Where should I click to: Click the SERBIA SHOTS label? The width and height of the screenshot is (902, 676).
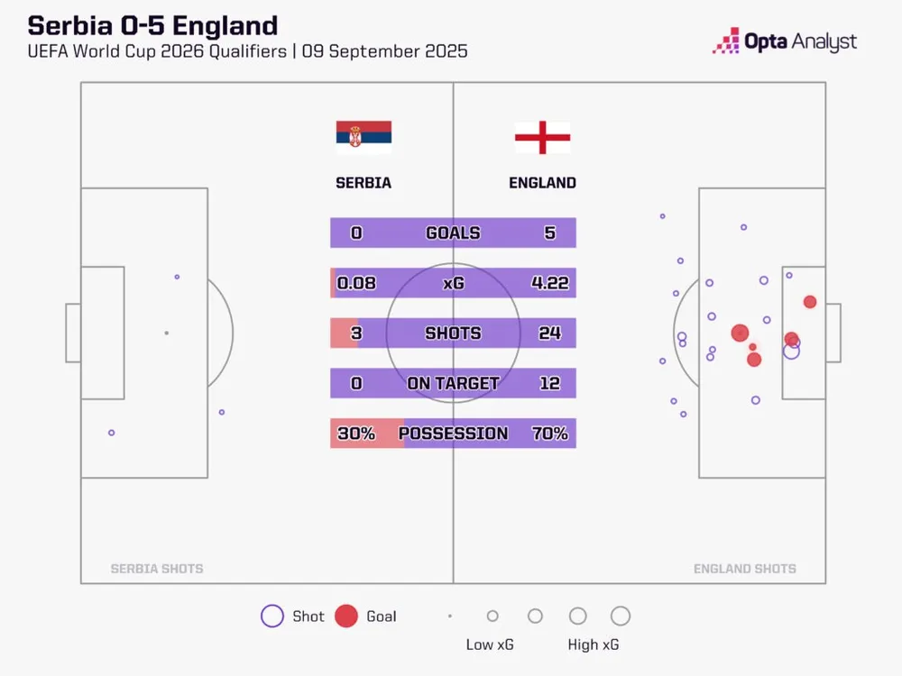(157, 569)
